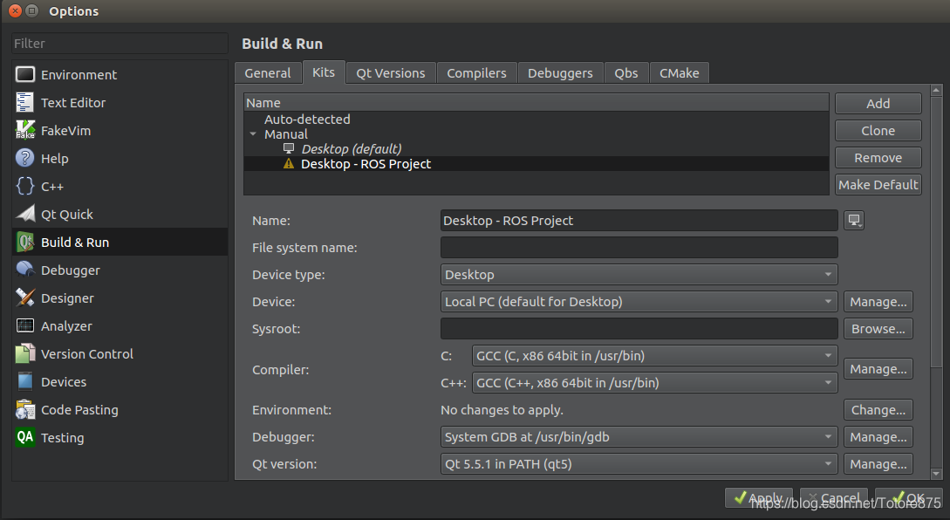
Task: Click the Sysroot path field
Action: click(x=639, y=328)
